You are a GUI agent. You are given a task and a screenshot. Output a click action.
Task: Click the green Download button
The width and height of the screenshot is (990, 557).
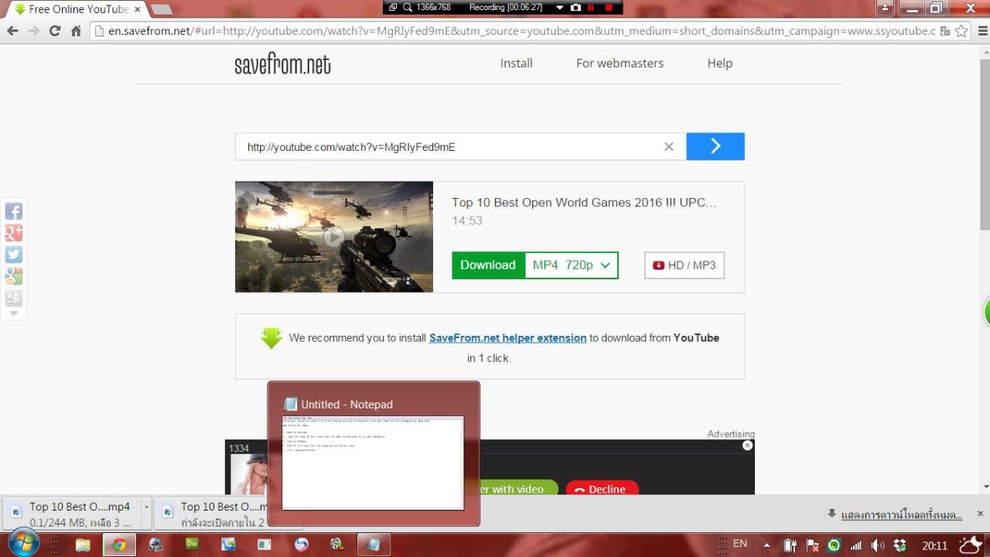click(x=488, y=265)
